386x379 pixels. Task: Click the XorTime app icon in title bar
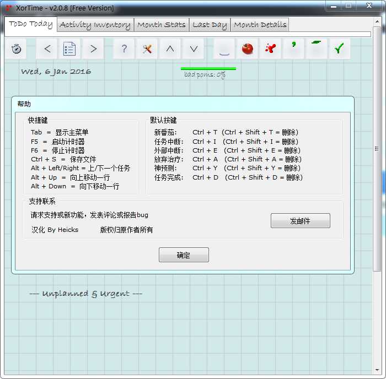9,8
